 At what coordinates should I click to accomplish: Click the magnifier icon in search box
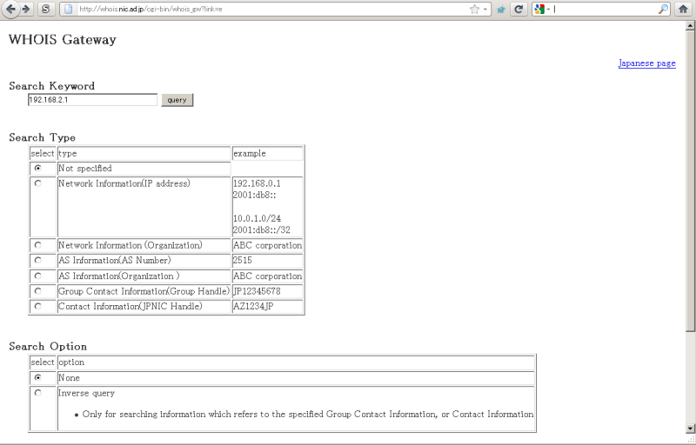pyautogui.click(x=663, y=9)
